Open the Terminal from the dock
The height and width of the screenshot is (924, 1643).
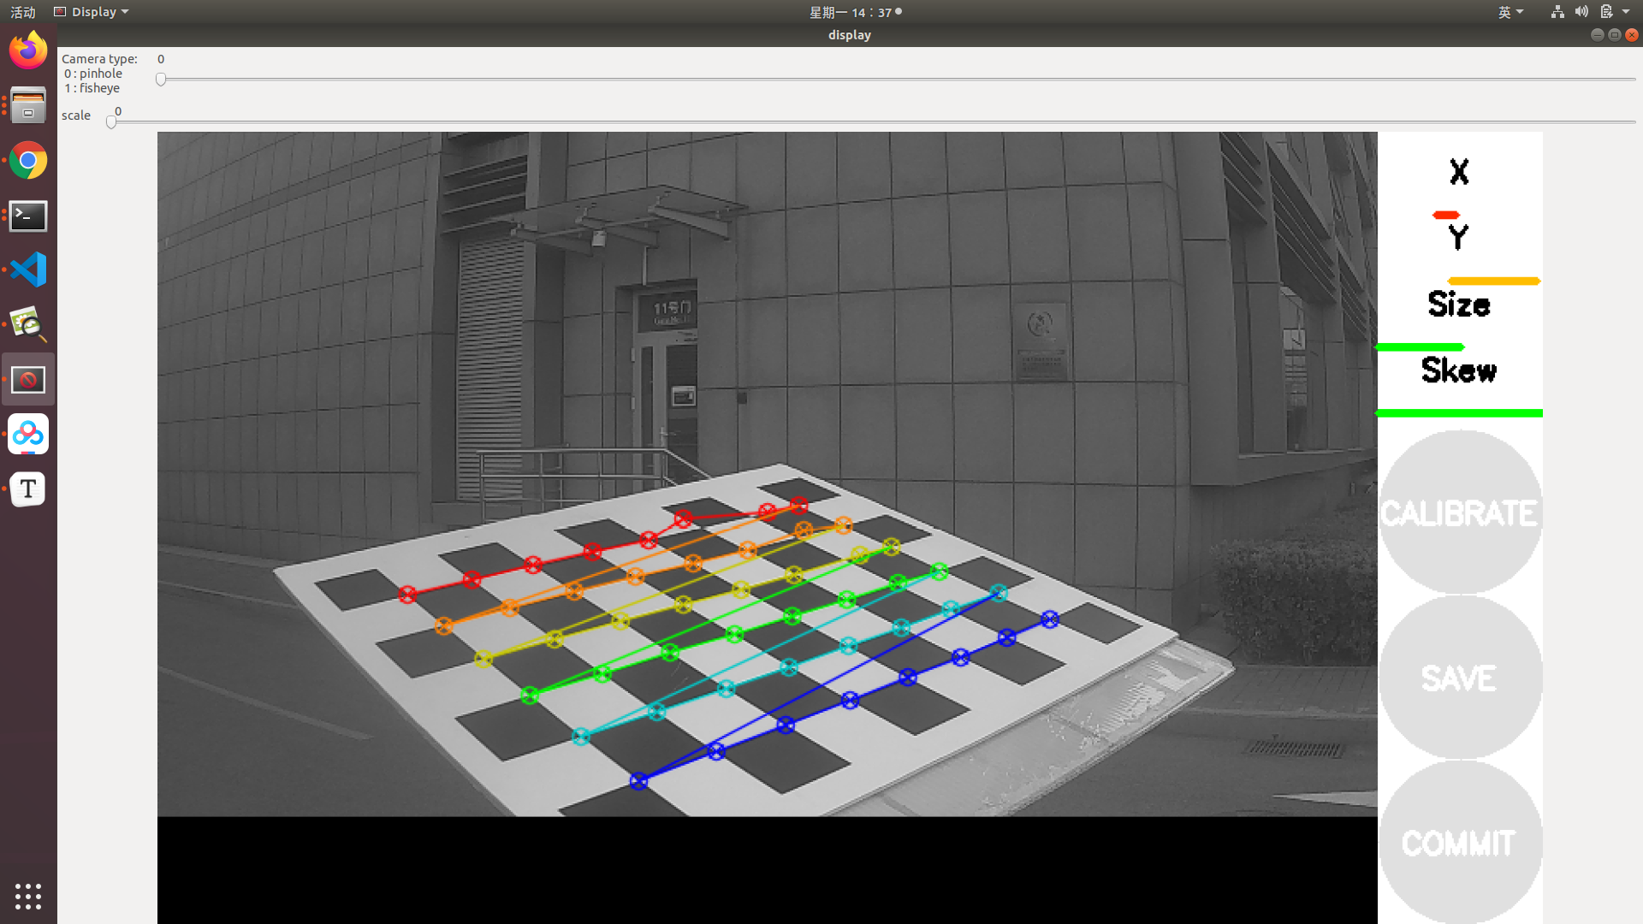(x=28, y=216)
